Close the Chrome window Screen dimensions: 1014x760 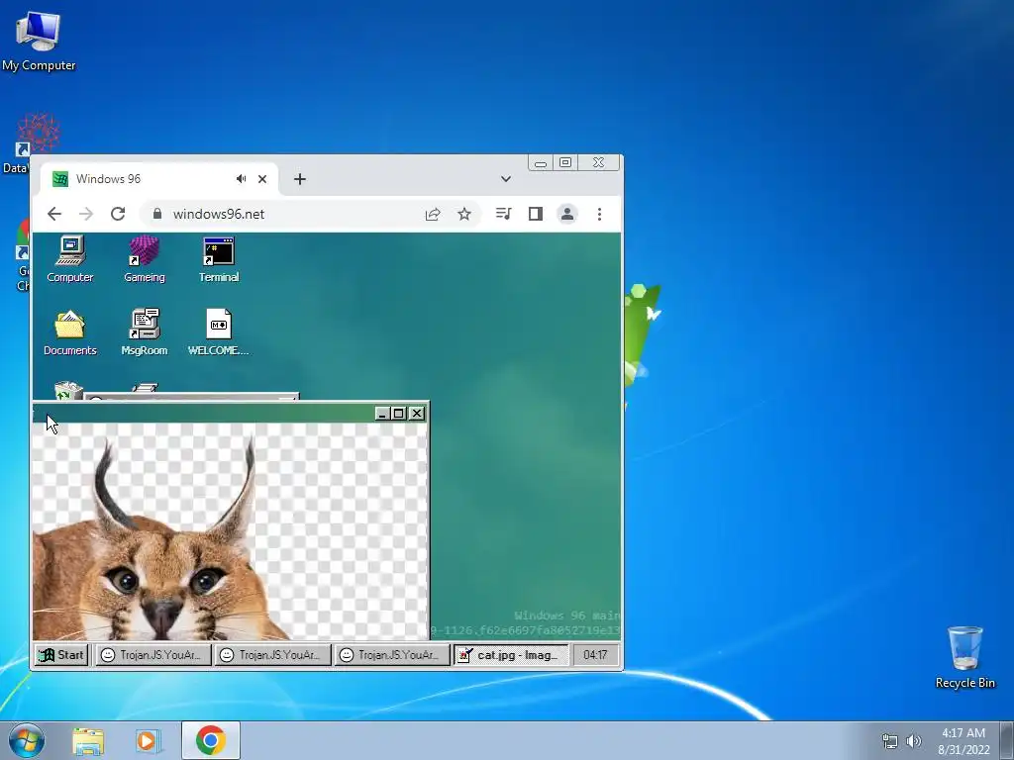599,163
